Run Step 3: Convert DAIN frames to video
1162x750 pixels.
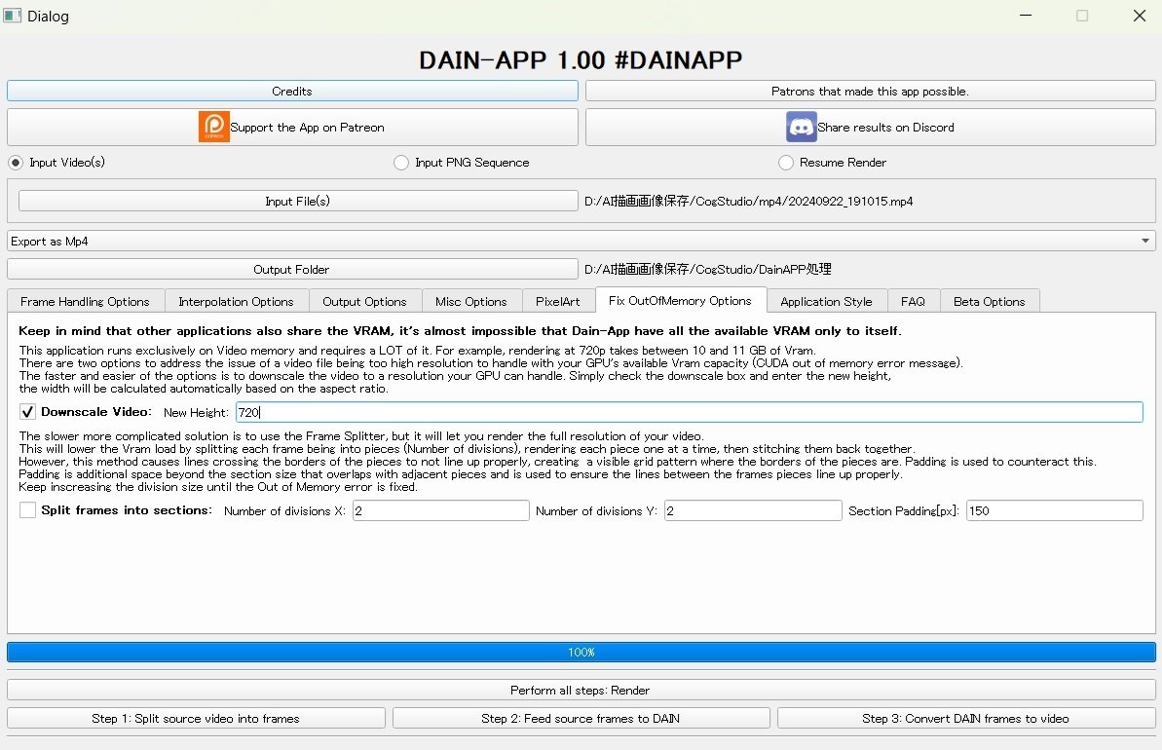click(965, 718)
